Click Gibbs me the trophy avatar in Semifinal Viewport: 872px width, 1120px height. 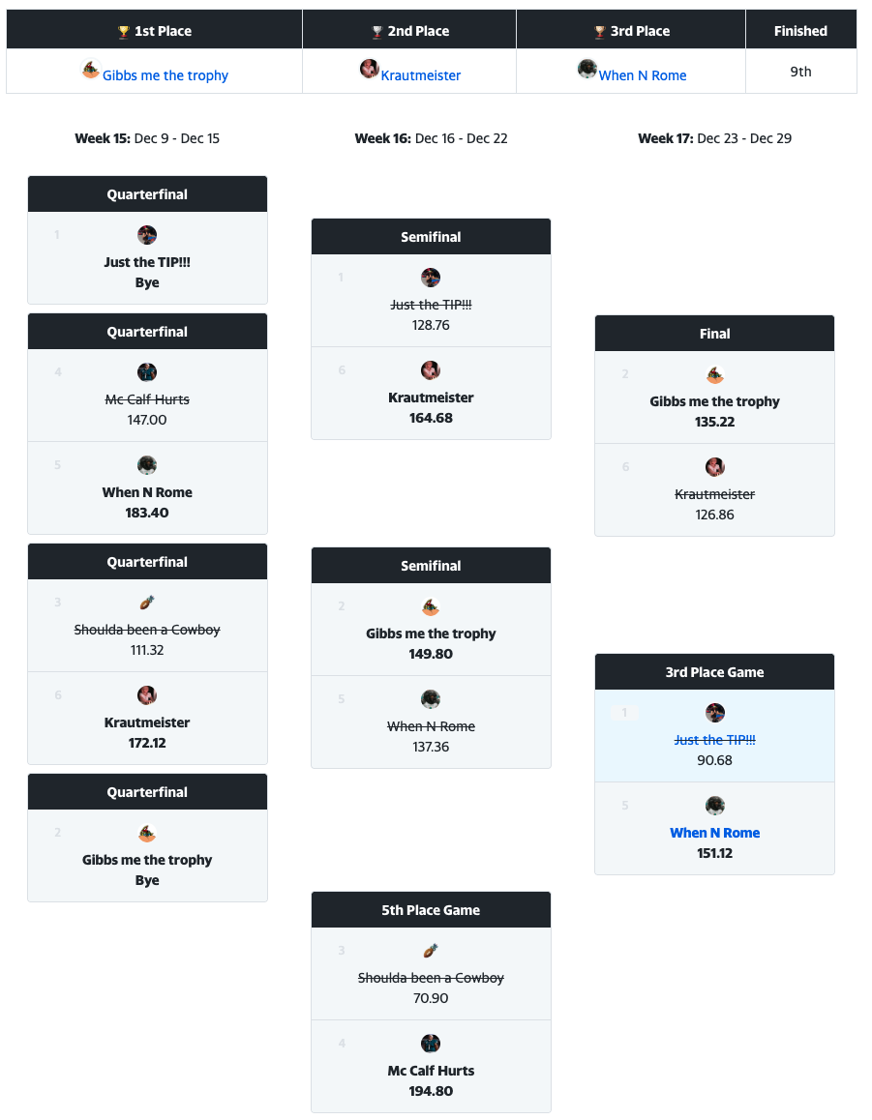tap(431, 606)
